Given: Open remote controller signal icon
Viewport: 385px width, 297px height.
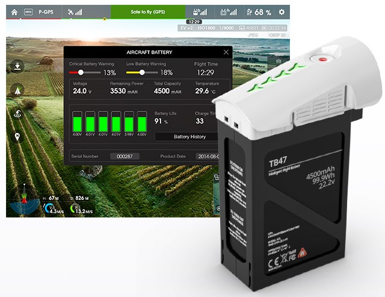Looking at the screenshot, I should 200,12.
